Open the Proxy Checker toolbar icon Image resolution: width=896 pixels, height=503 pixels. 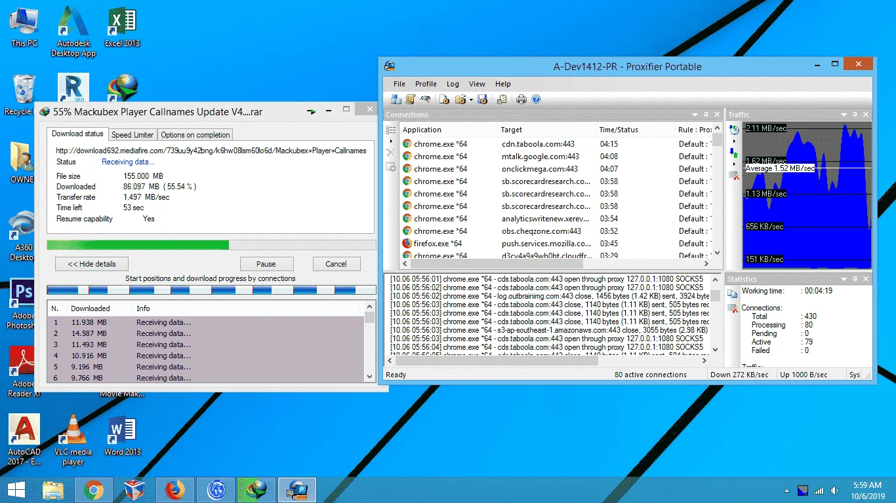click(x=502, y=100)
